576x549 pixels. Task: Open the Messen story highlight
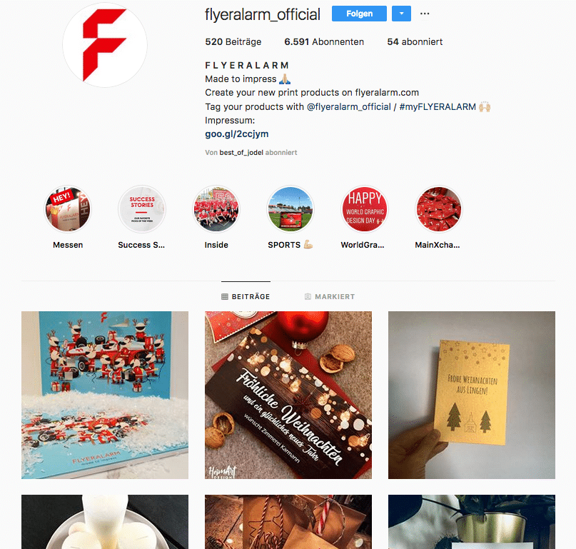68,209
